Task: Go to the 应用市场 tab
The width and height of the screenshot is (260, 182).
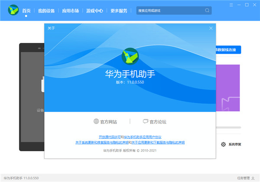Action: pos(70,10)
